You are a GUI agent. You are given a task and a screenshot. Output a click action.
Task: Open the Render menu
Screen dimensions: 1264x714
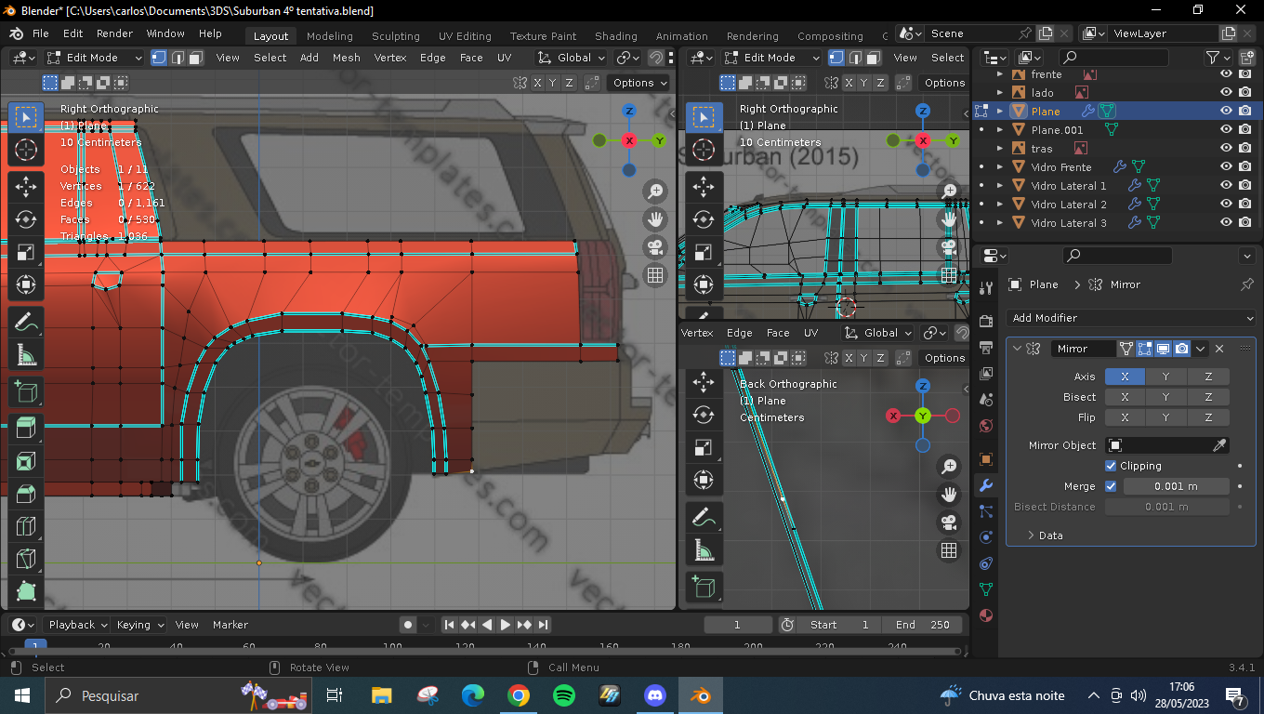(x=114, y=33)
